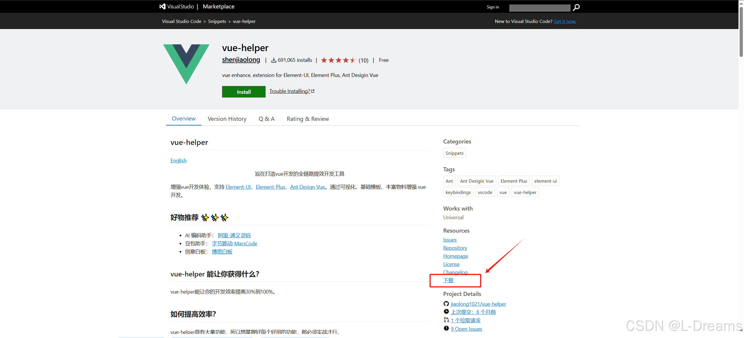
Task: Click the star rating icons
Action: (x=338, y=60)
